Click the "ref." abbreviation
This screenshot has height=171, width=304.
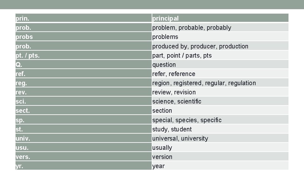pos(21,74)
